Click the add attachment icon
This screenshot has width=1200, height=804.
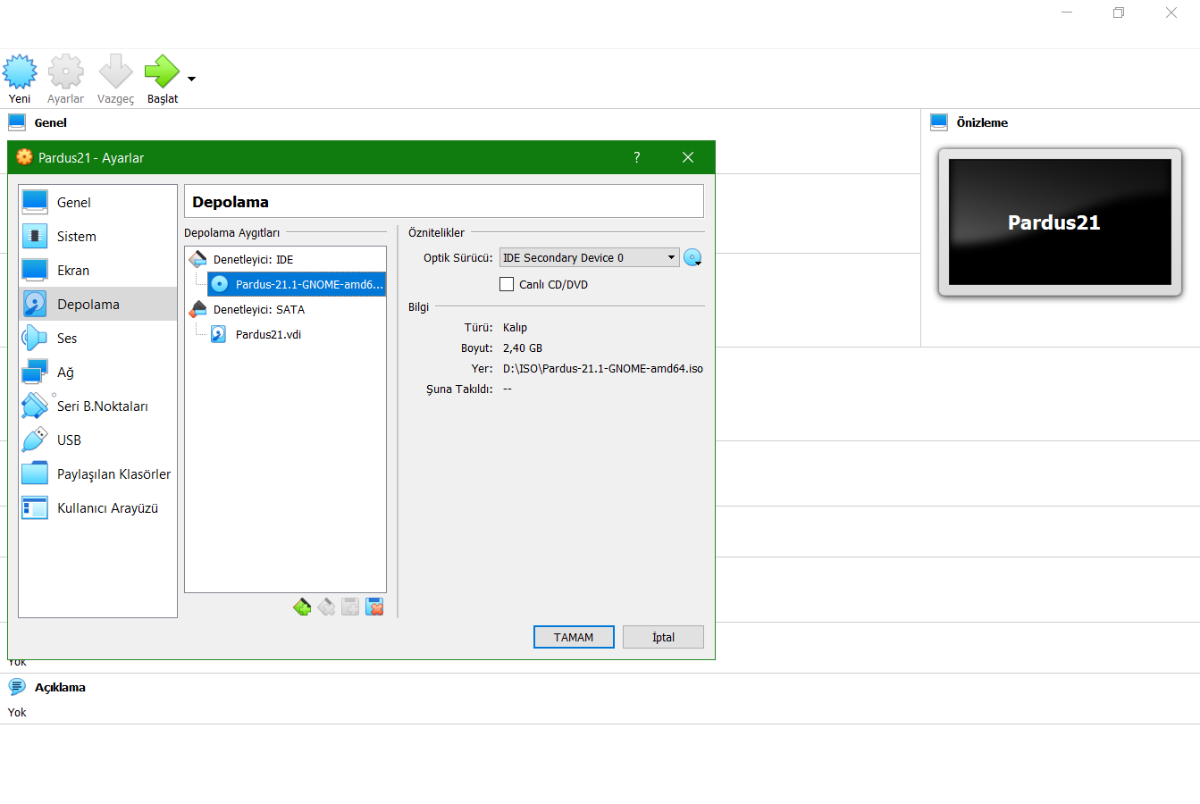350,607
